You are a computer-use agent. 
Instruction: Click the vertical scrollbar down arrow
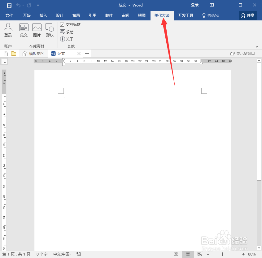click(x=259, y=248)
